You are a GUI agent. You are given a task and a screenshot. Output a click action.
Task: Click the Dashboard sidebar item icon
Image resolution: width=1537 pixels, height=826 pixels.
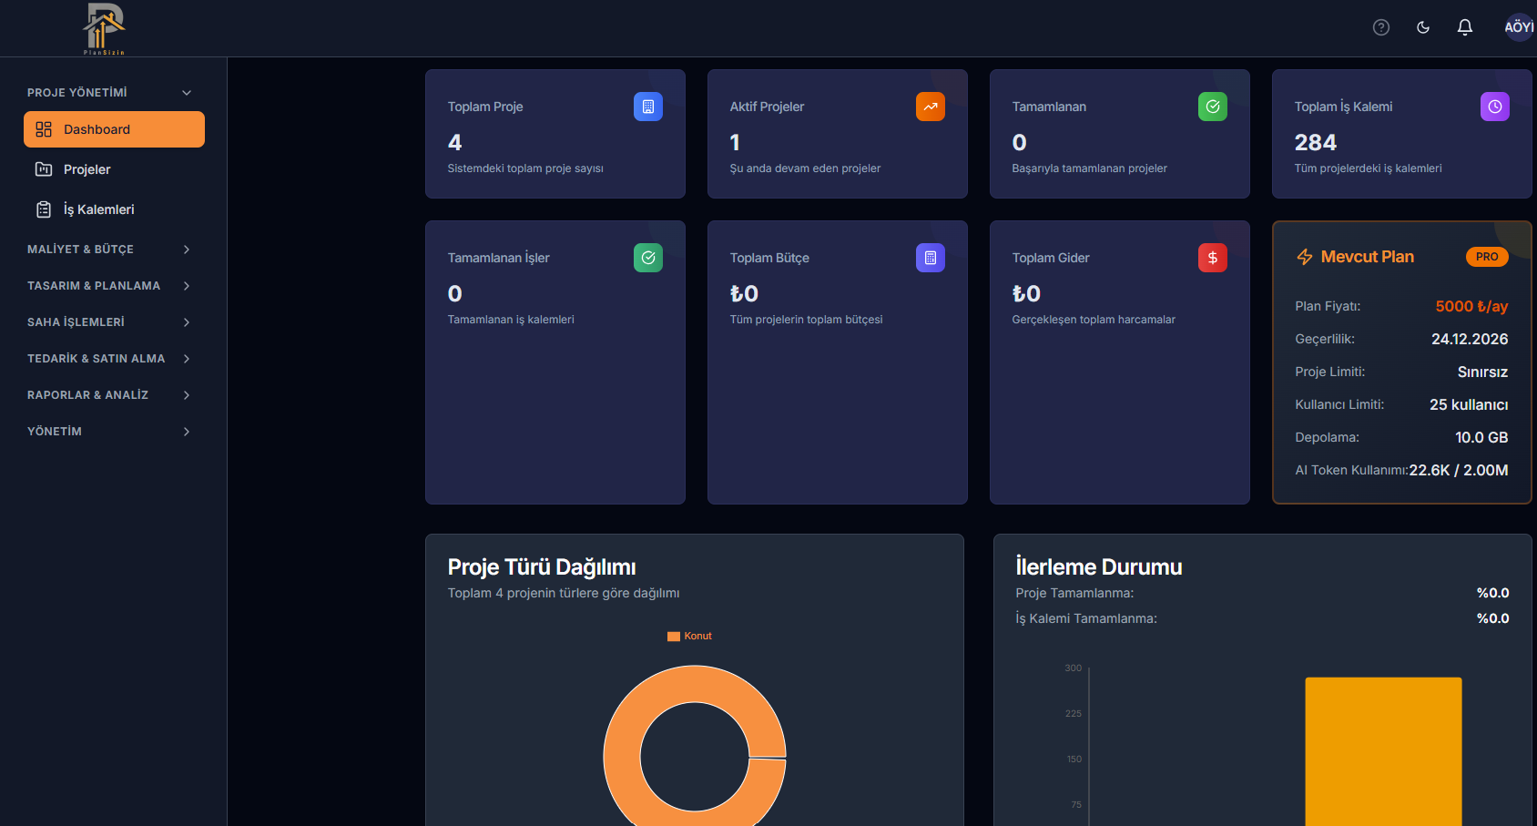point(43,129)
